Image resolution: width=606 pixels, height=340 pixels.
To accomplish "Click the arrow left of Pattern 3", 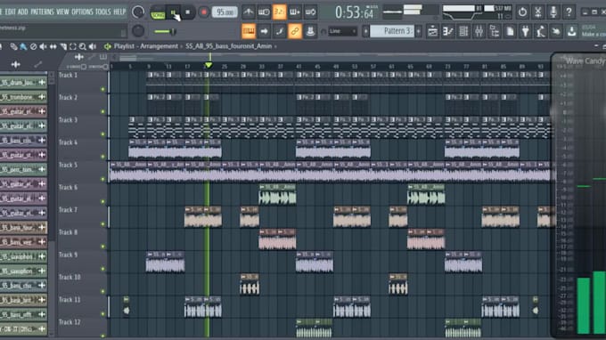I will 365,31.
